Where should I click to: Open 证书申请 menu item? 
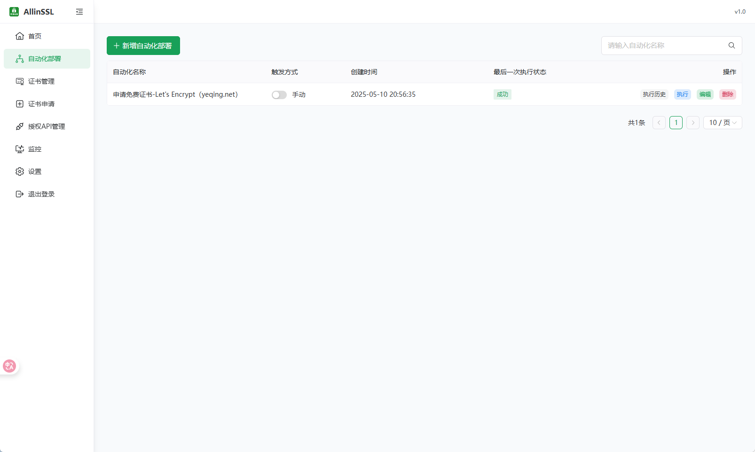pos(47,104)
